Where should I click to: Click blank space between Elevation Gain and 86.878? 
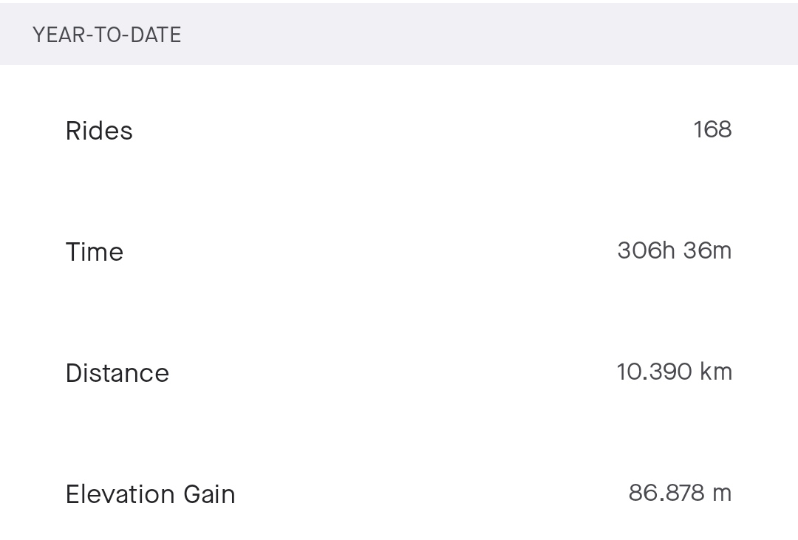pos(432,495)
